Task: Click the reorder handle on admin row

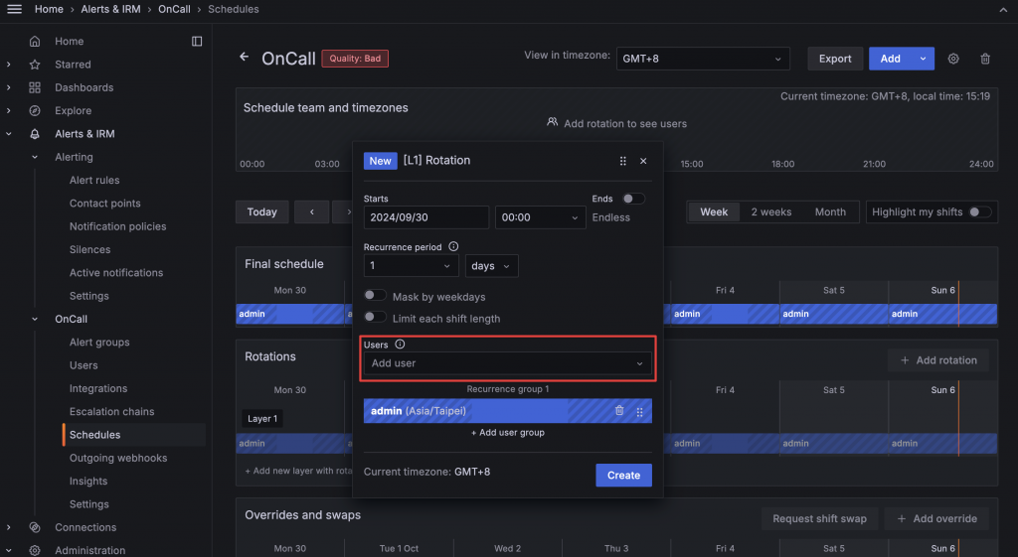Action: (639, 412)
